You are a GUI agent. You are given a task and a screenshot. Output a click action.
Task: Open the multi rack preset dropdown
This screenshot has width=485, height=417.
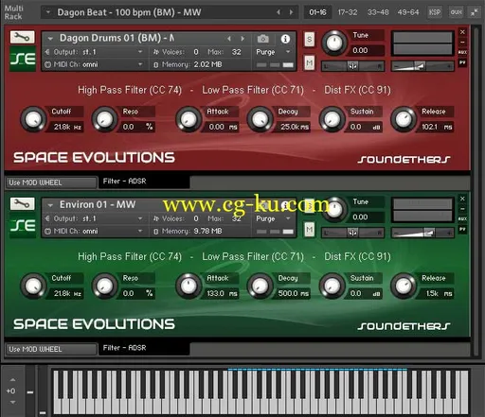click(x=48, y=12)
